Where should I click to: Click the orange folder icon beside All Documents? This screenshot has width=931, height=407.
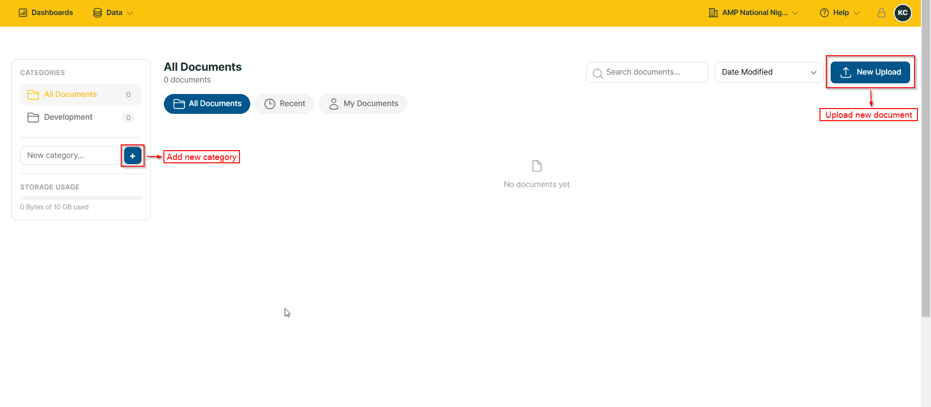click(x=33, y=94)
